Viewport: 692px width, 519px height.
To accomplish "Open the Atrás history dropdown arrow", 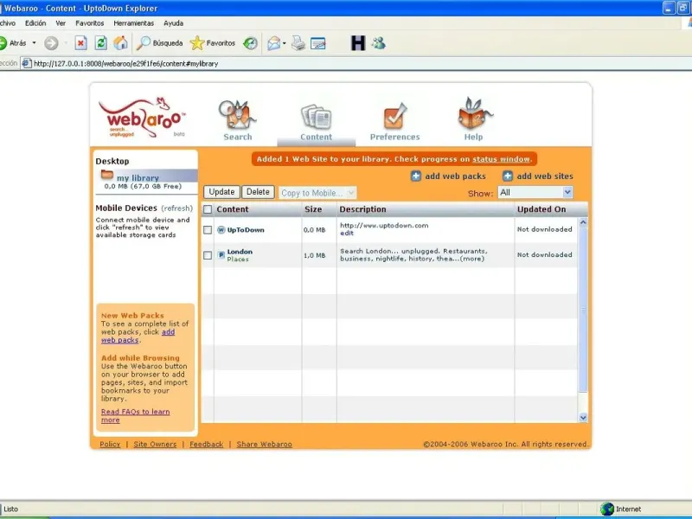I will (x=34, y=42).
